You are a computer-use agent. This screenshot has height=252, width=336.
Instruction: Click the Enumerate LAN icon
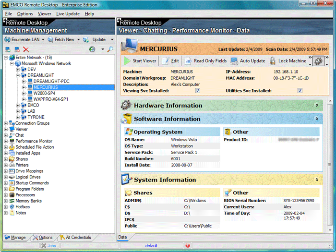click(7, 40)
